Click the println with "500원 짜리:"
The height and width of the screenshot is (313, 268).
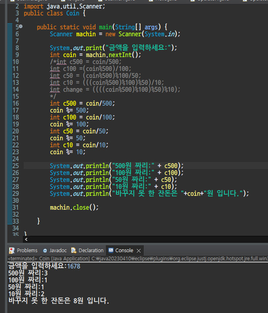[116, 166]
